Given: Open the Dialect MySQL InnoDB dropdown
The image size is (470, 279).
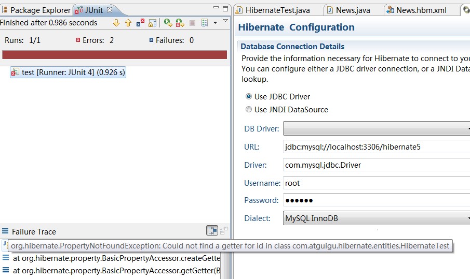Looking at the screenshot, I should click(x=377, y=218).
